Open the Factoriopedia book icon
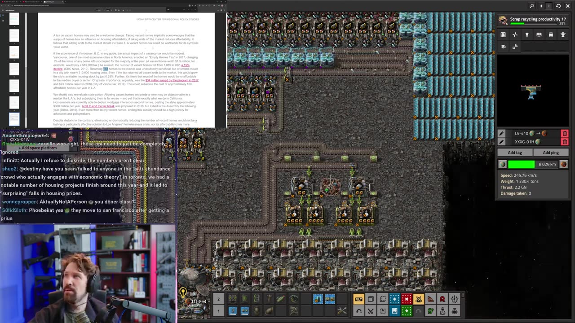The width and height of the screenshot is (575, 323). [x=539, y=35]
